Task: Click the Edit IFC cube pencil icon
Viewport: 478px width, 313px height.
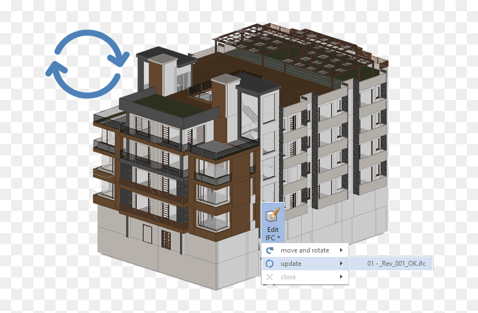Action: tap(273, 215)
